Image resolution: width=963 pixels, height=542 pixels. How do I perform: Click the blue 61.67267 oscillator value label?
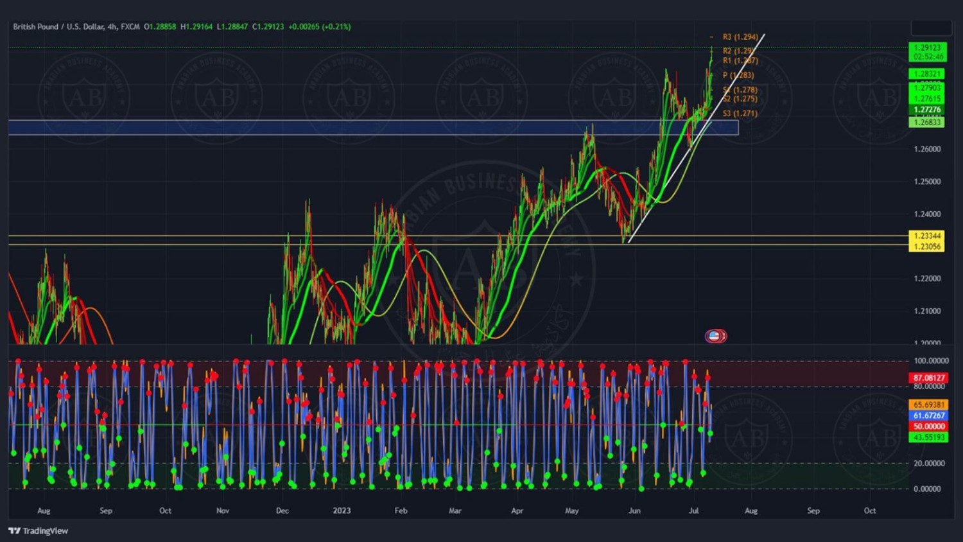pyautogui.click(x=928, y=415)
